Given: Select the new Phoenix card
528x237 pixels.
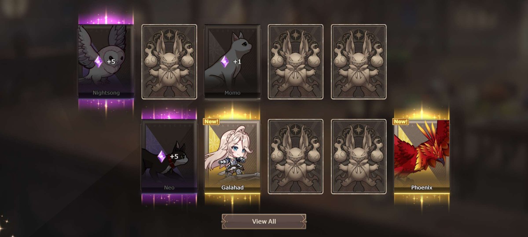Looking at the screenshot, I should tap(422, 156).
